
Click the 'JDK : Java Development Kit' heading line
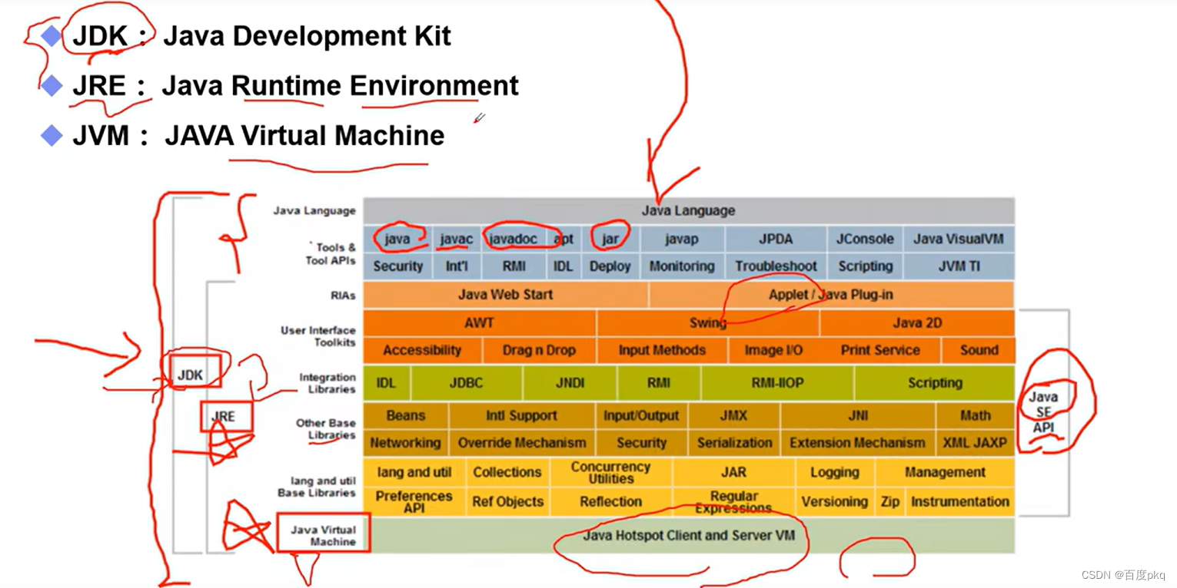click(261, 36)
